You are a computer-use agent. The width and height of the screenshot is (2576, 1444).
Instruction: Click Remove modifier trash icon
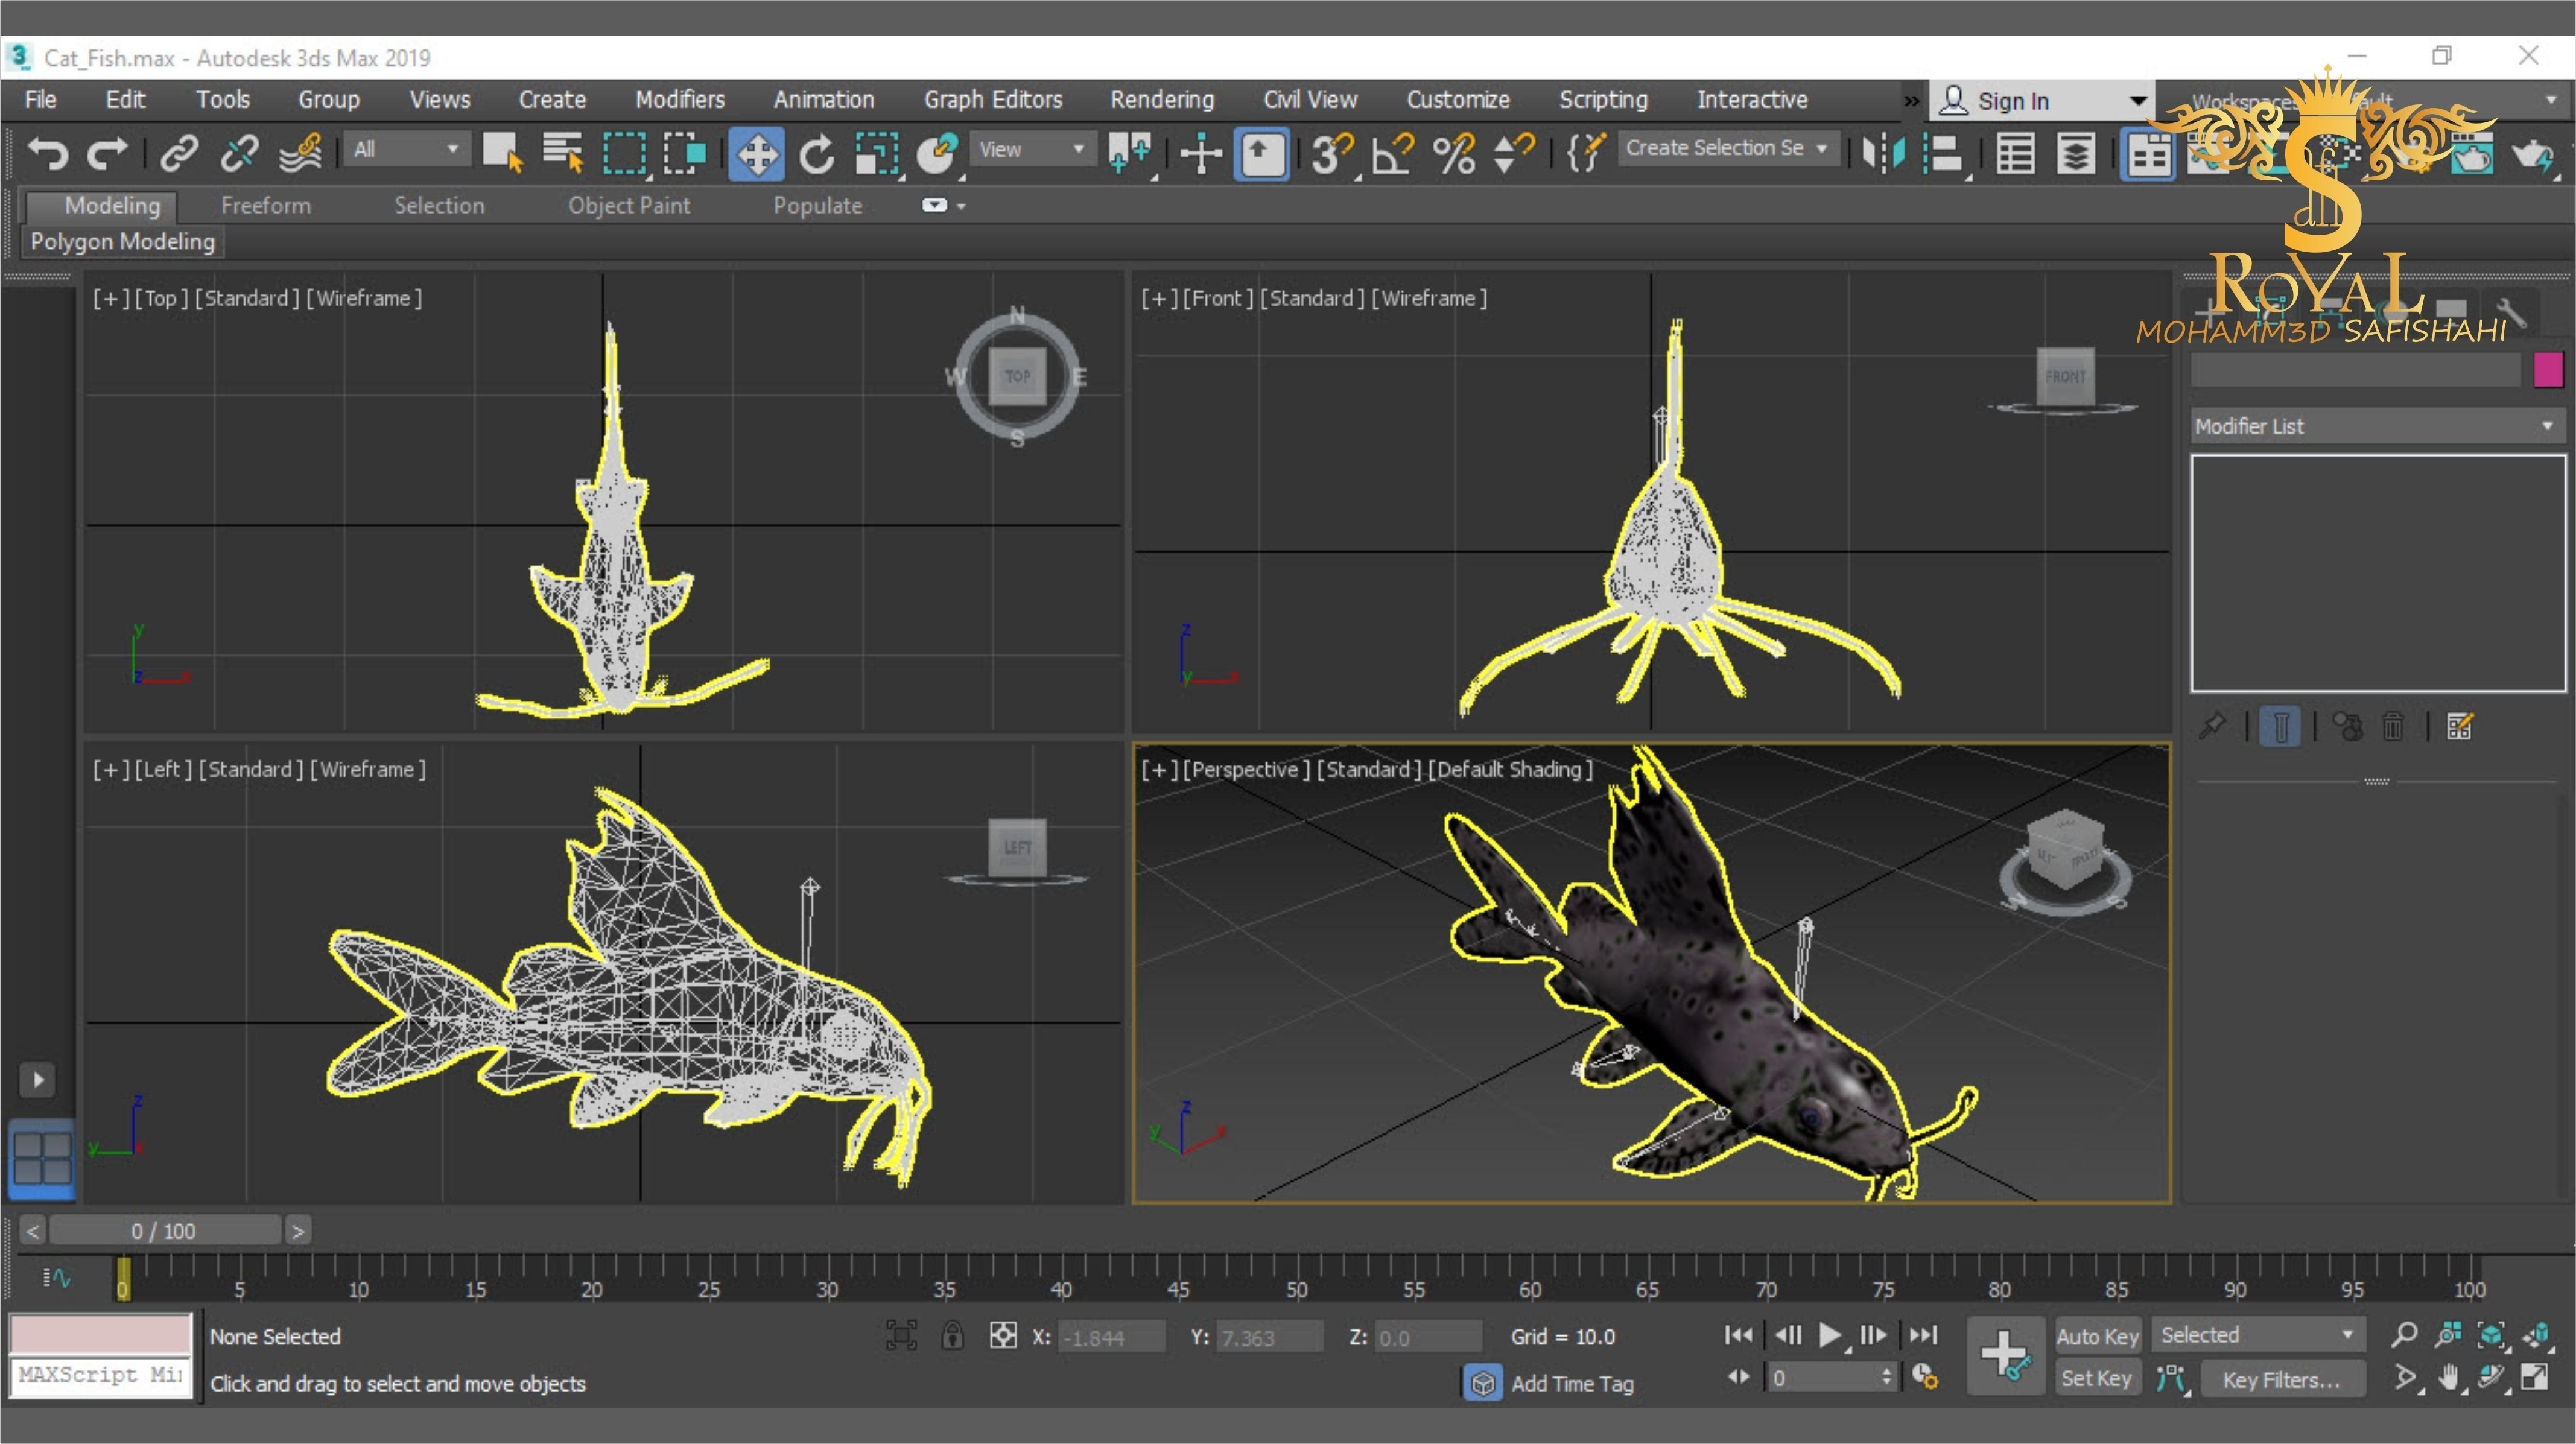2393,726
